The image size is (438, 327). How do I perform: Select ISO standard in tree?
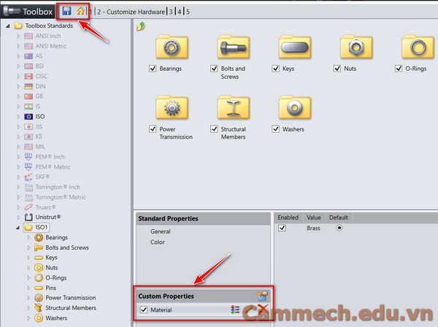point(39,117)
